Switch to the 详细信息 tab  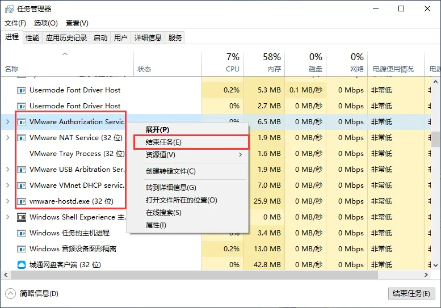(x=148, y=37)
